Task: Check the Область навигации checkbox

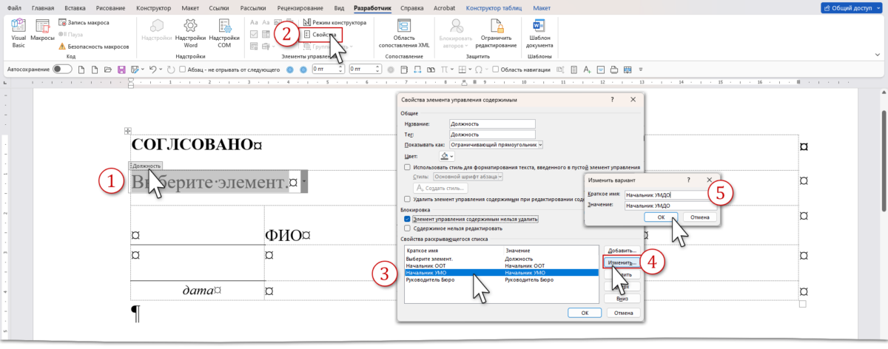Action: tap(496, 70)
